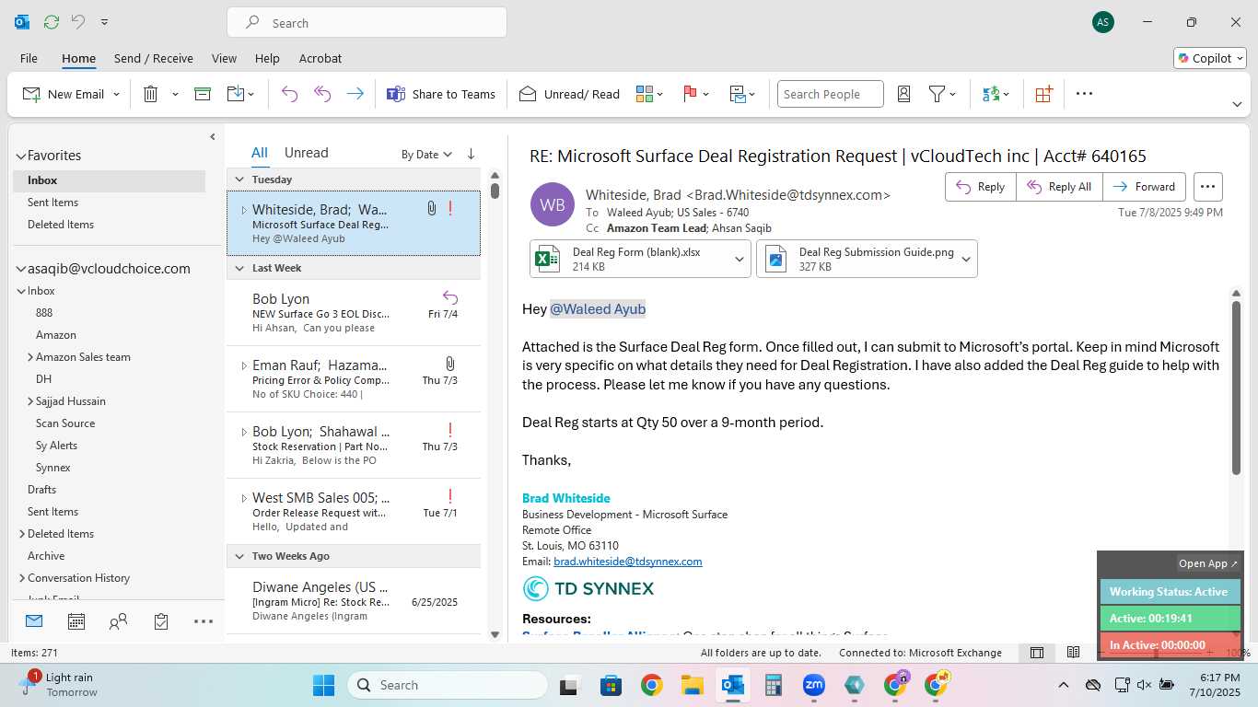This screenshot has height=707, width=1258.
Task: Toggle Unread/Read for selected message
Action: [569, 94]
